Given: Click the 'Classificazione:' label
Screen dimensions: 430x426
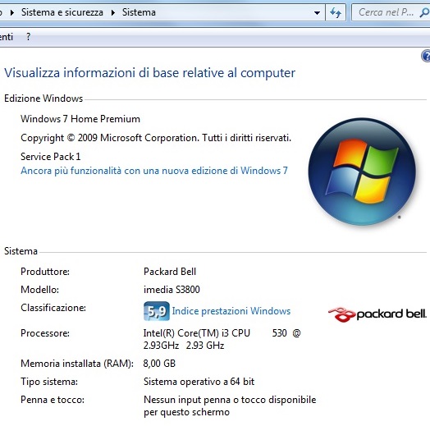Looking at the screenshot, I should click(53, 308).
